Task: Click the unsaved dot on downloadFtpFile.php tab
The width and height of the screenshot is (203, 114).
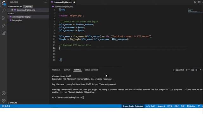Action: 74,2
